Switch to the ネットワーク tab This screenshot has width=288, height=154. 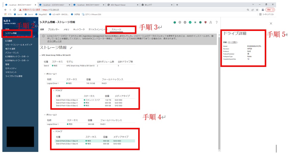tap(79, 29)
